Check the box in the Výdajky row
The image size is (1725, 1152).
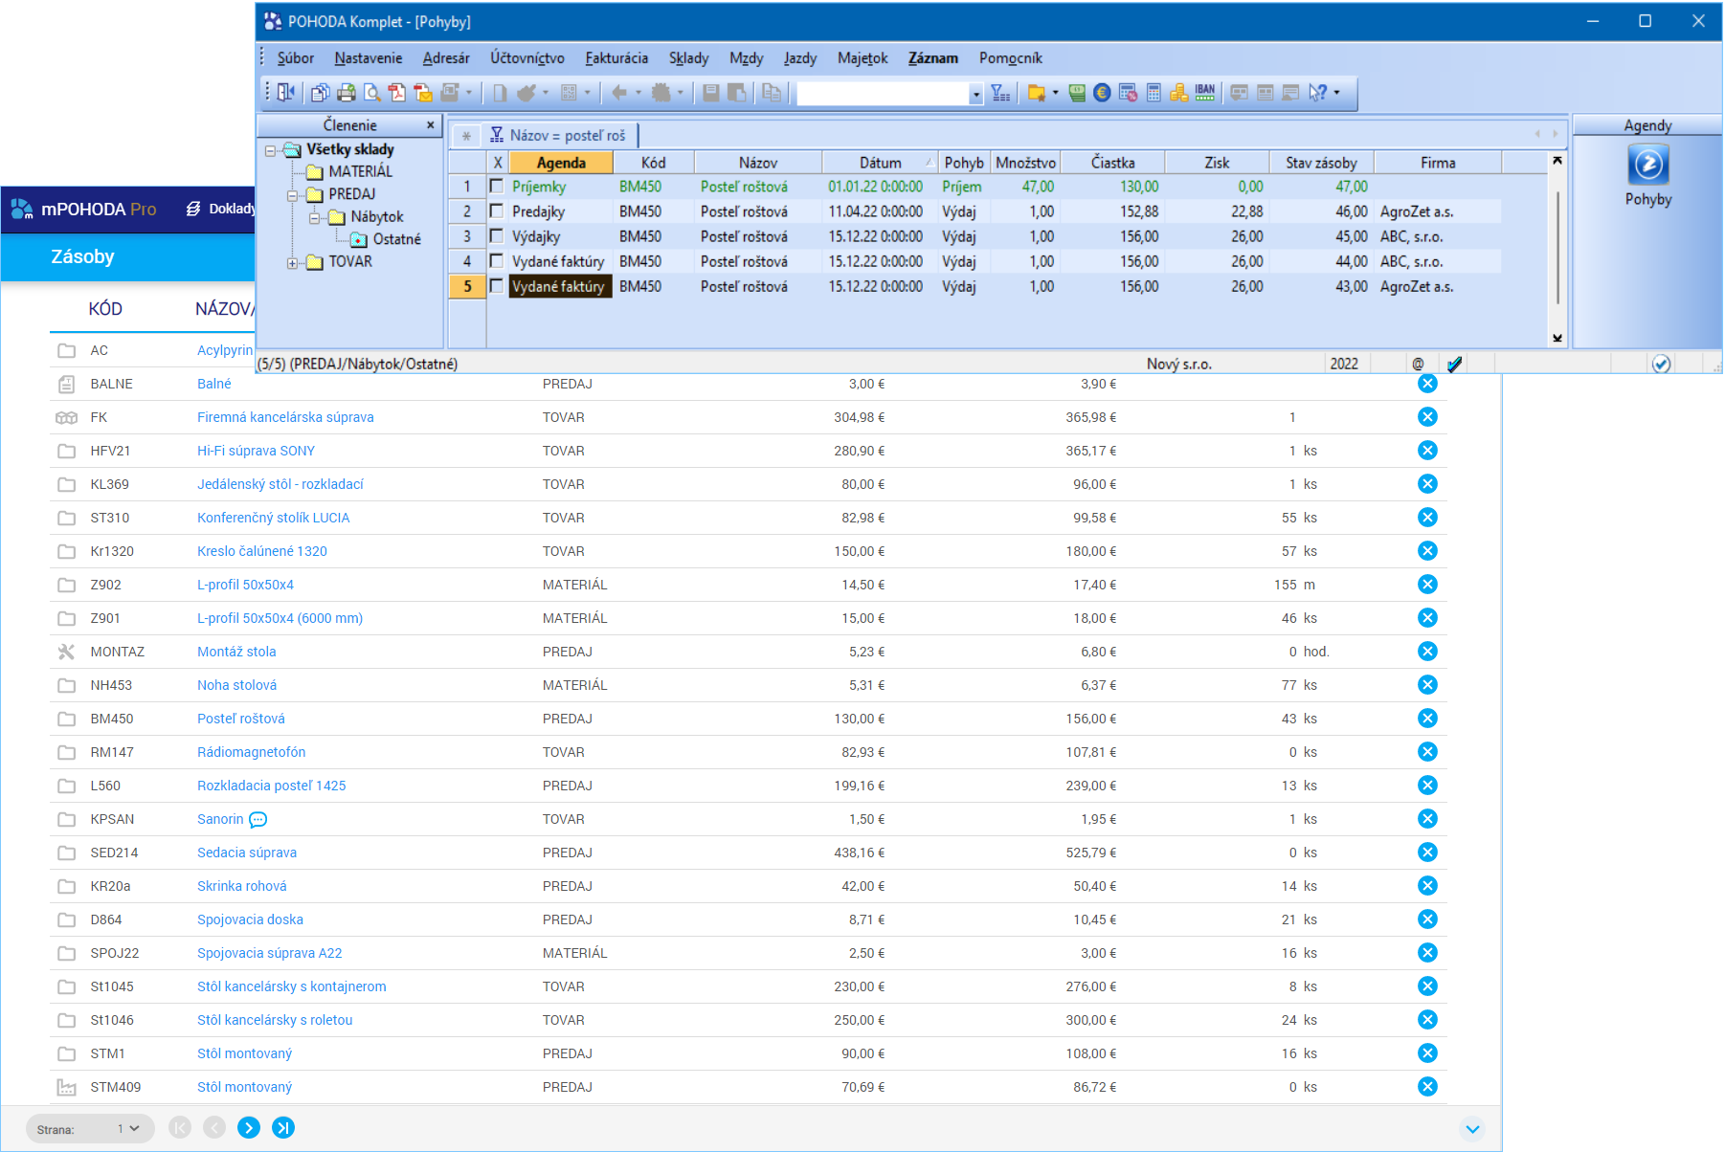(497, 236)
